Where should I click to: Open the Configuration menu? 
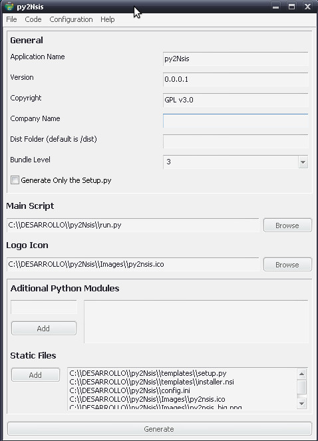point(71,19)
